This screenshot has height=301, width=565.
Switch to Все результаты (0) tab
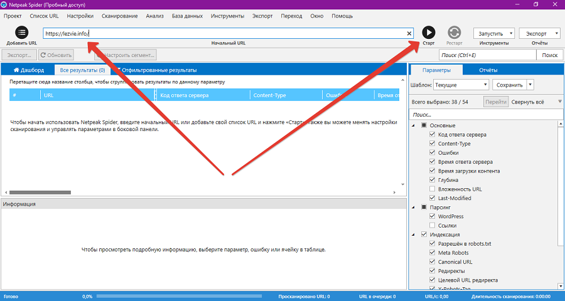pos(82,70)
